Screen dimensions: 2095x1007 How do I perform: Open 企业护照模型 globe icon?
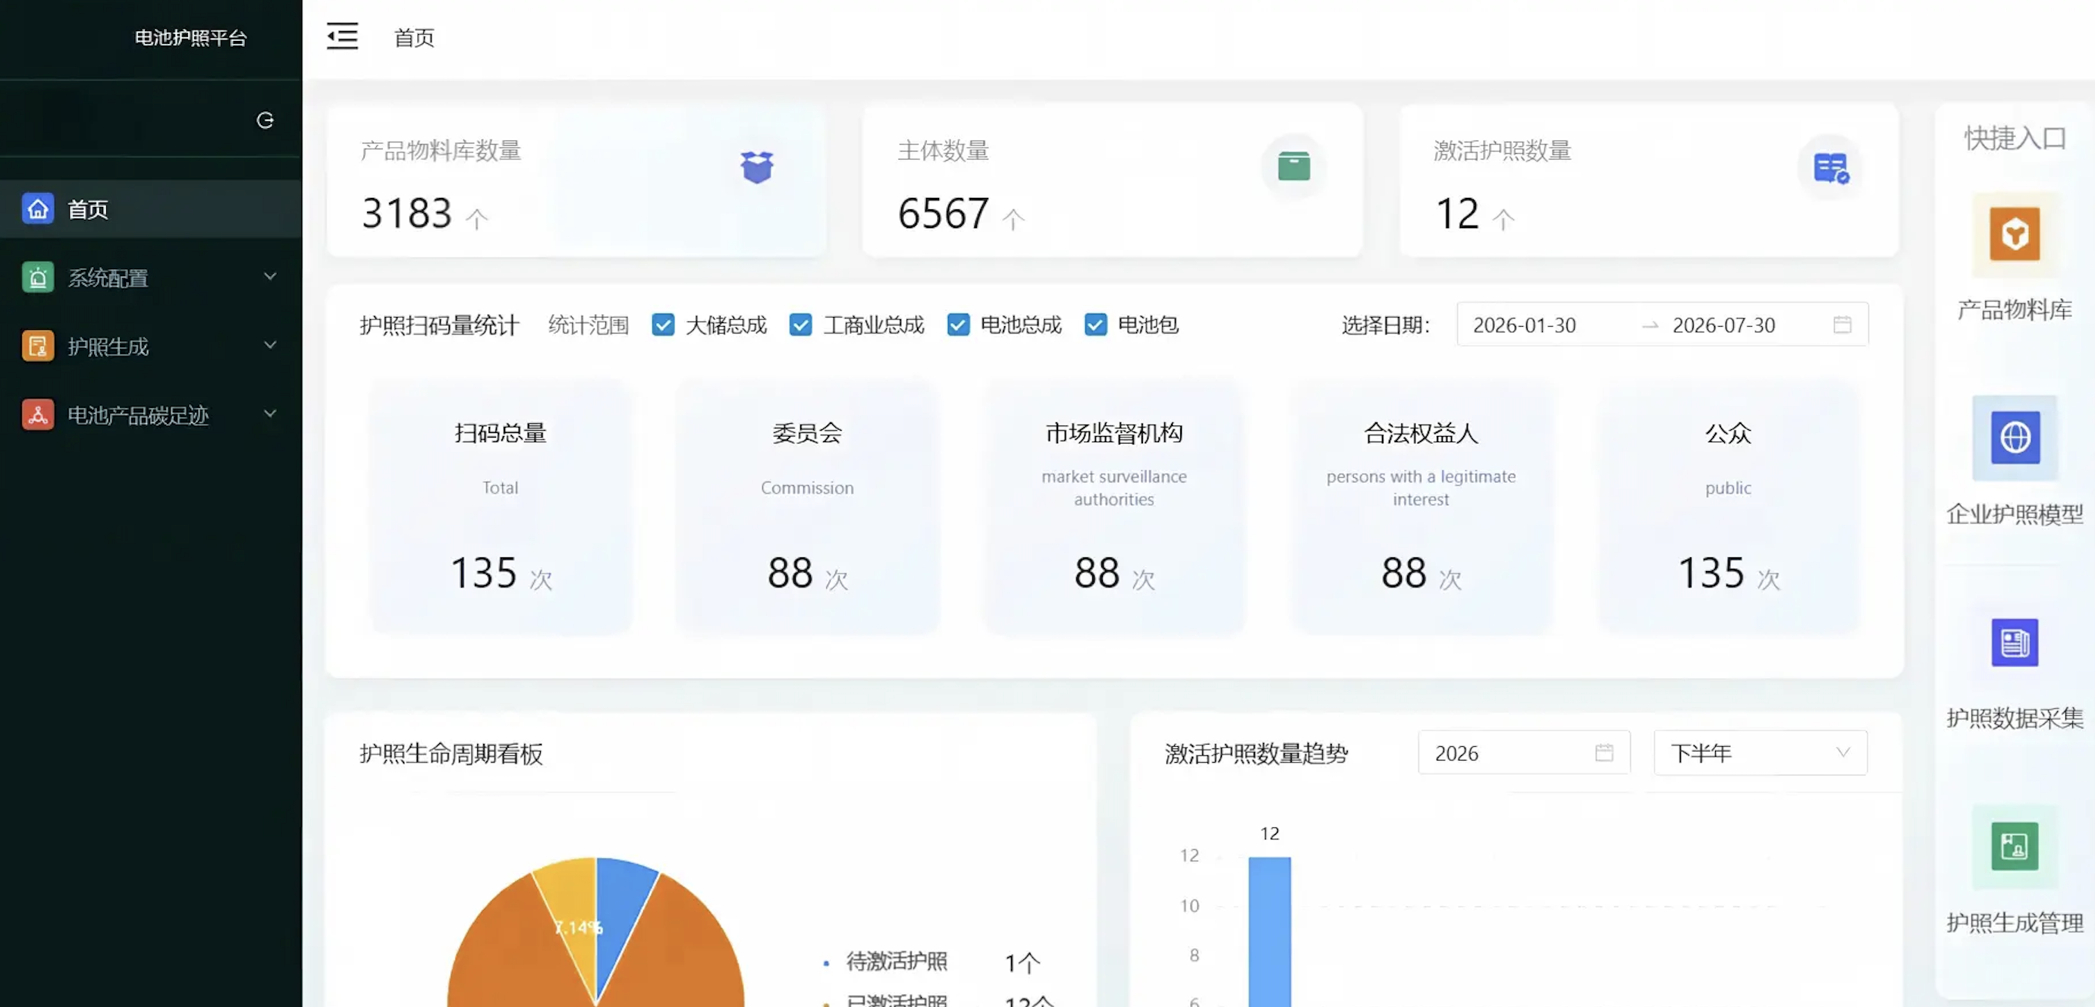click(2015, 438)
